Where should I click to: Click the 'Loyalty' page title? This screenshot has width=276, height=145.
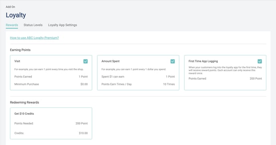[x=16, y=15]
